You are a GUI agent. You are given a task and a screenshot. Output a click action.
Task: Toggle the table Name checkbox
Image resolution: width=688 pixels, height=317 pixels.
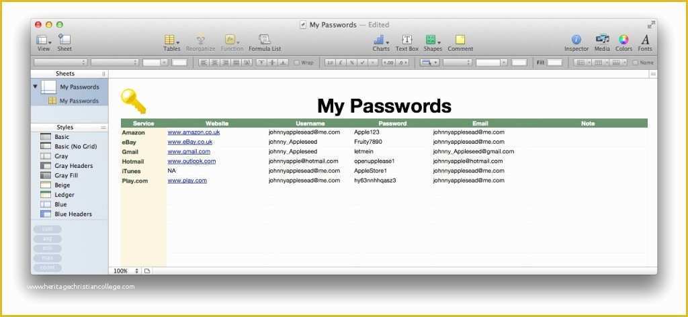click(635, 62)
